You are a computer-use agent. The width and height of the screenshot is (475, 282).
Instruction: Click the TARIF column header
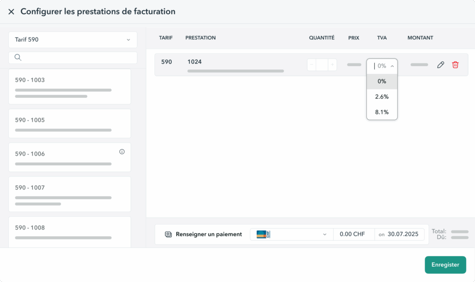(x=166, y=38)
